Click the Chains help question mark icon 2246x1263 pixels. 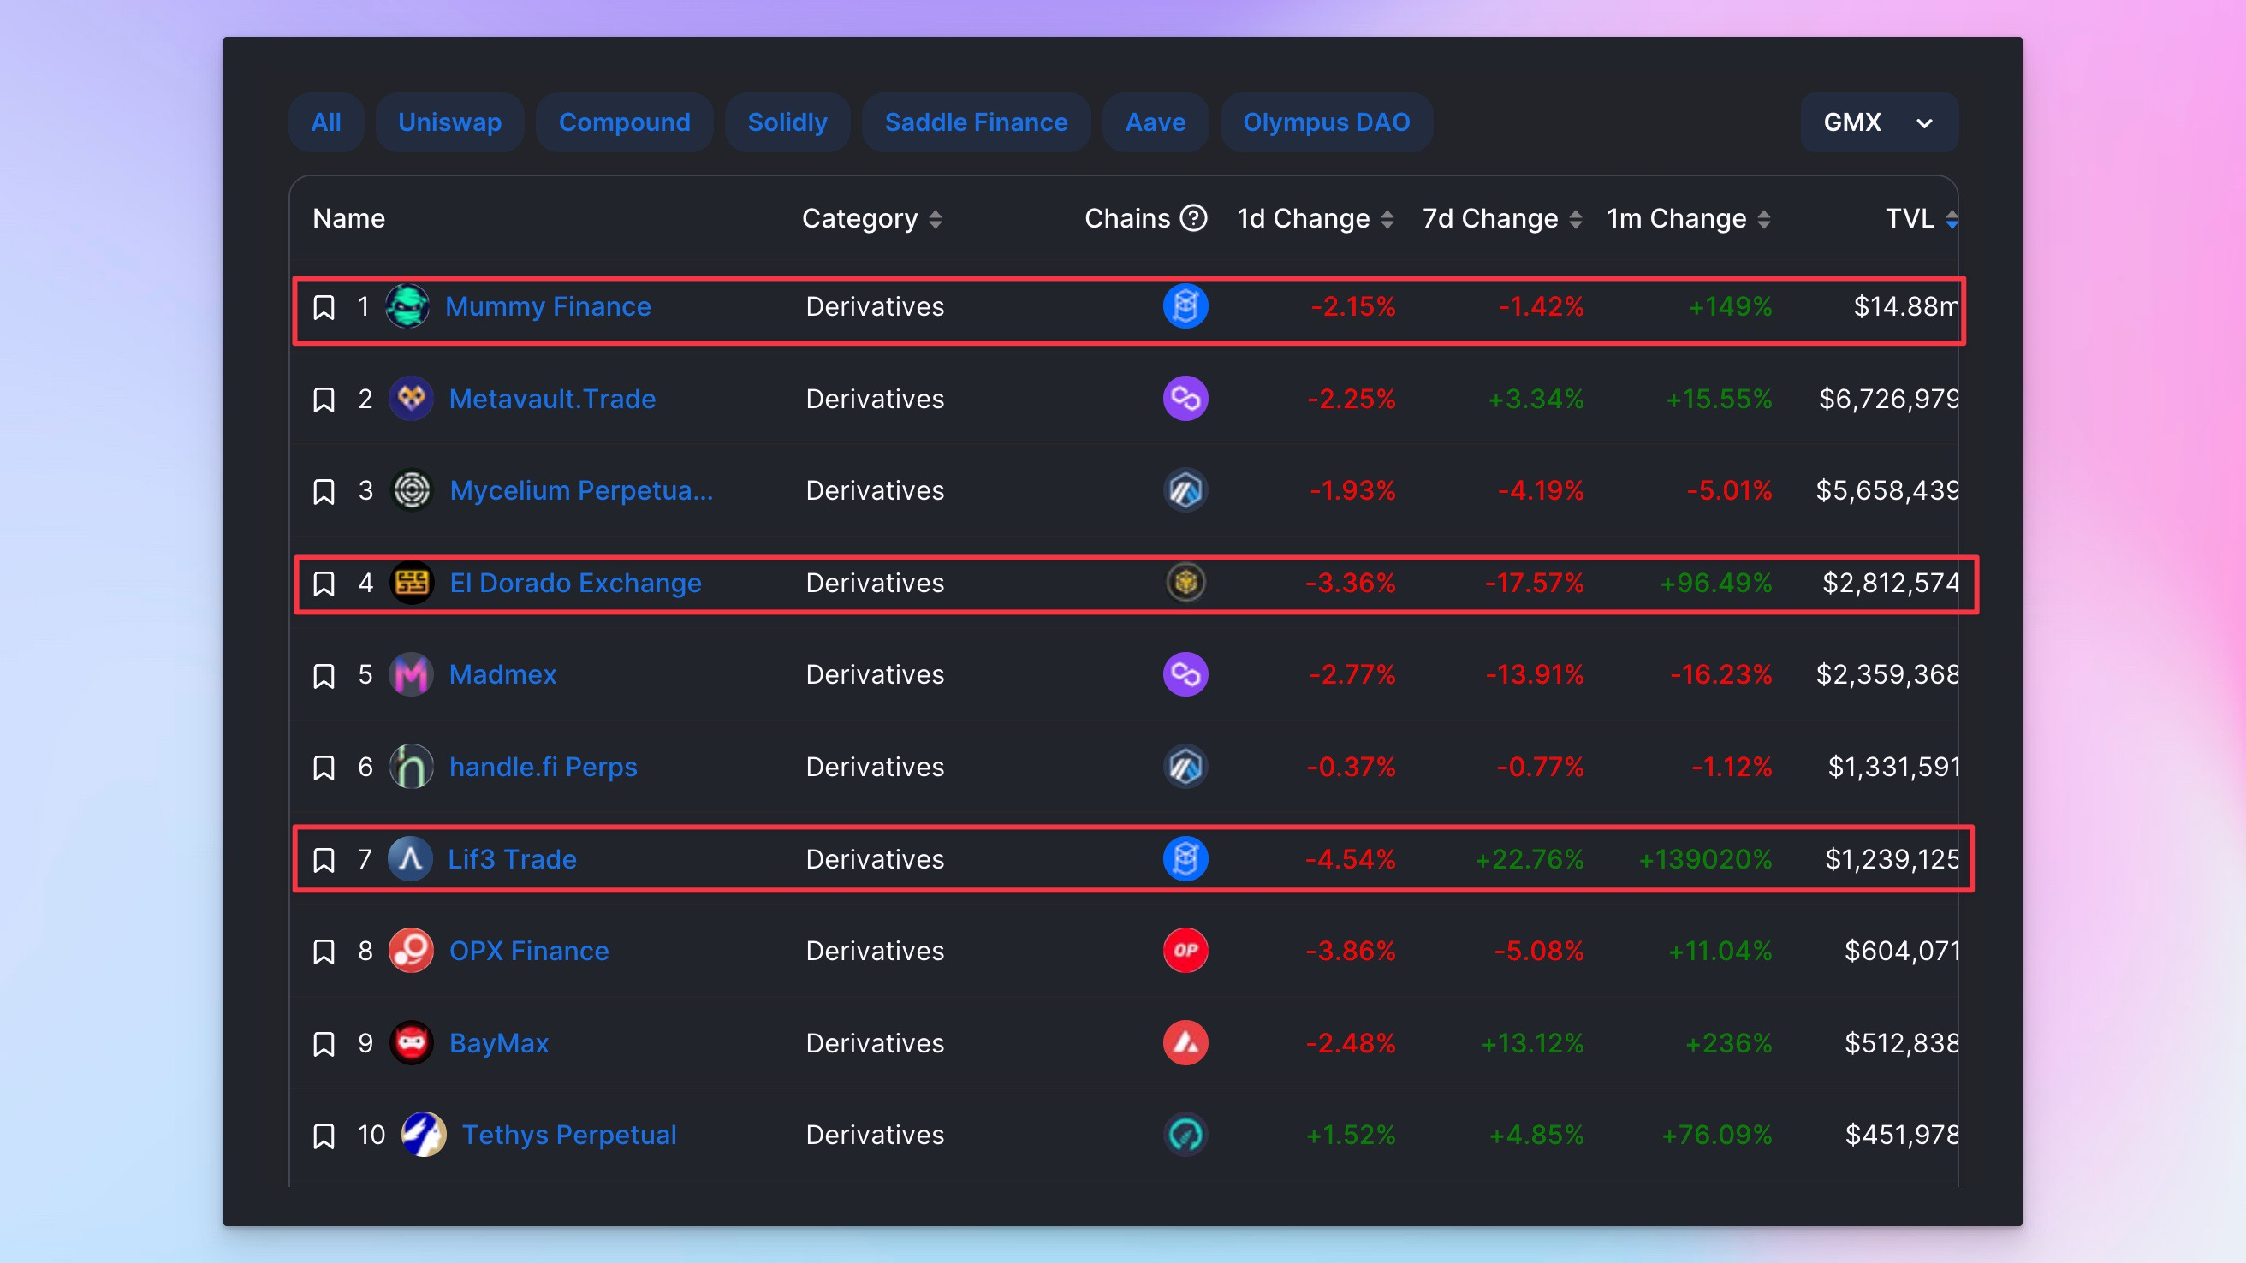pyautogui.click(x=1192, y=218)
